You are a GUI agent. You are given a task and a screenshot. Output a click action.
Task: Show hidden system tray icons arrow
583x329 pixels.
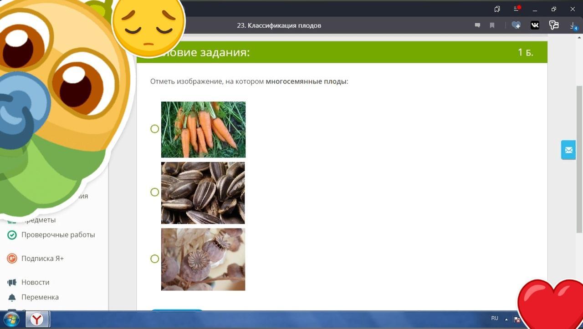[x=506, y=319]
